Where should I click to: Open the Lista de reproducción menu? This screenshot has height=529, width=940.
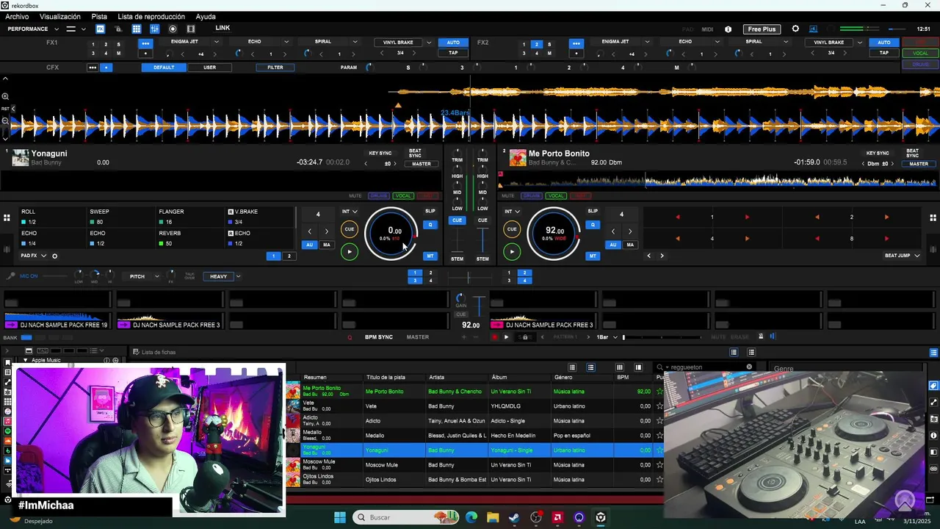point(151,16)
